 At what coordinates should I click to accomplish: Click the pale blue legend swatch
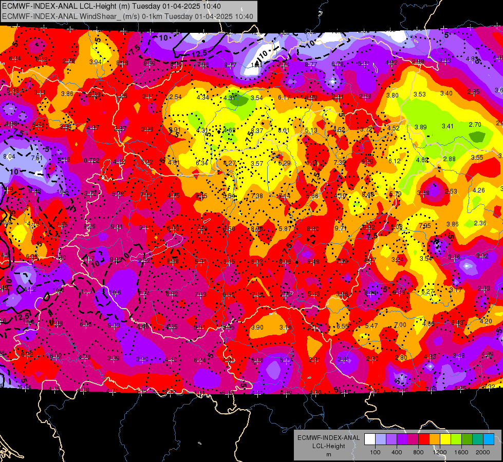point(380,439)
